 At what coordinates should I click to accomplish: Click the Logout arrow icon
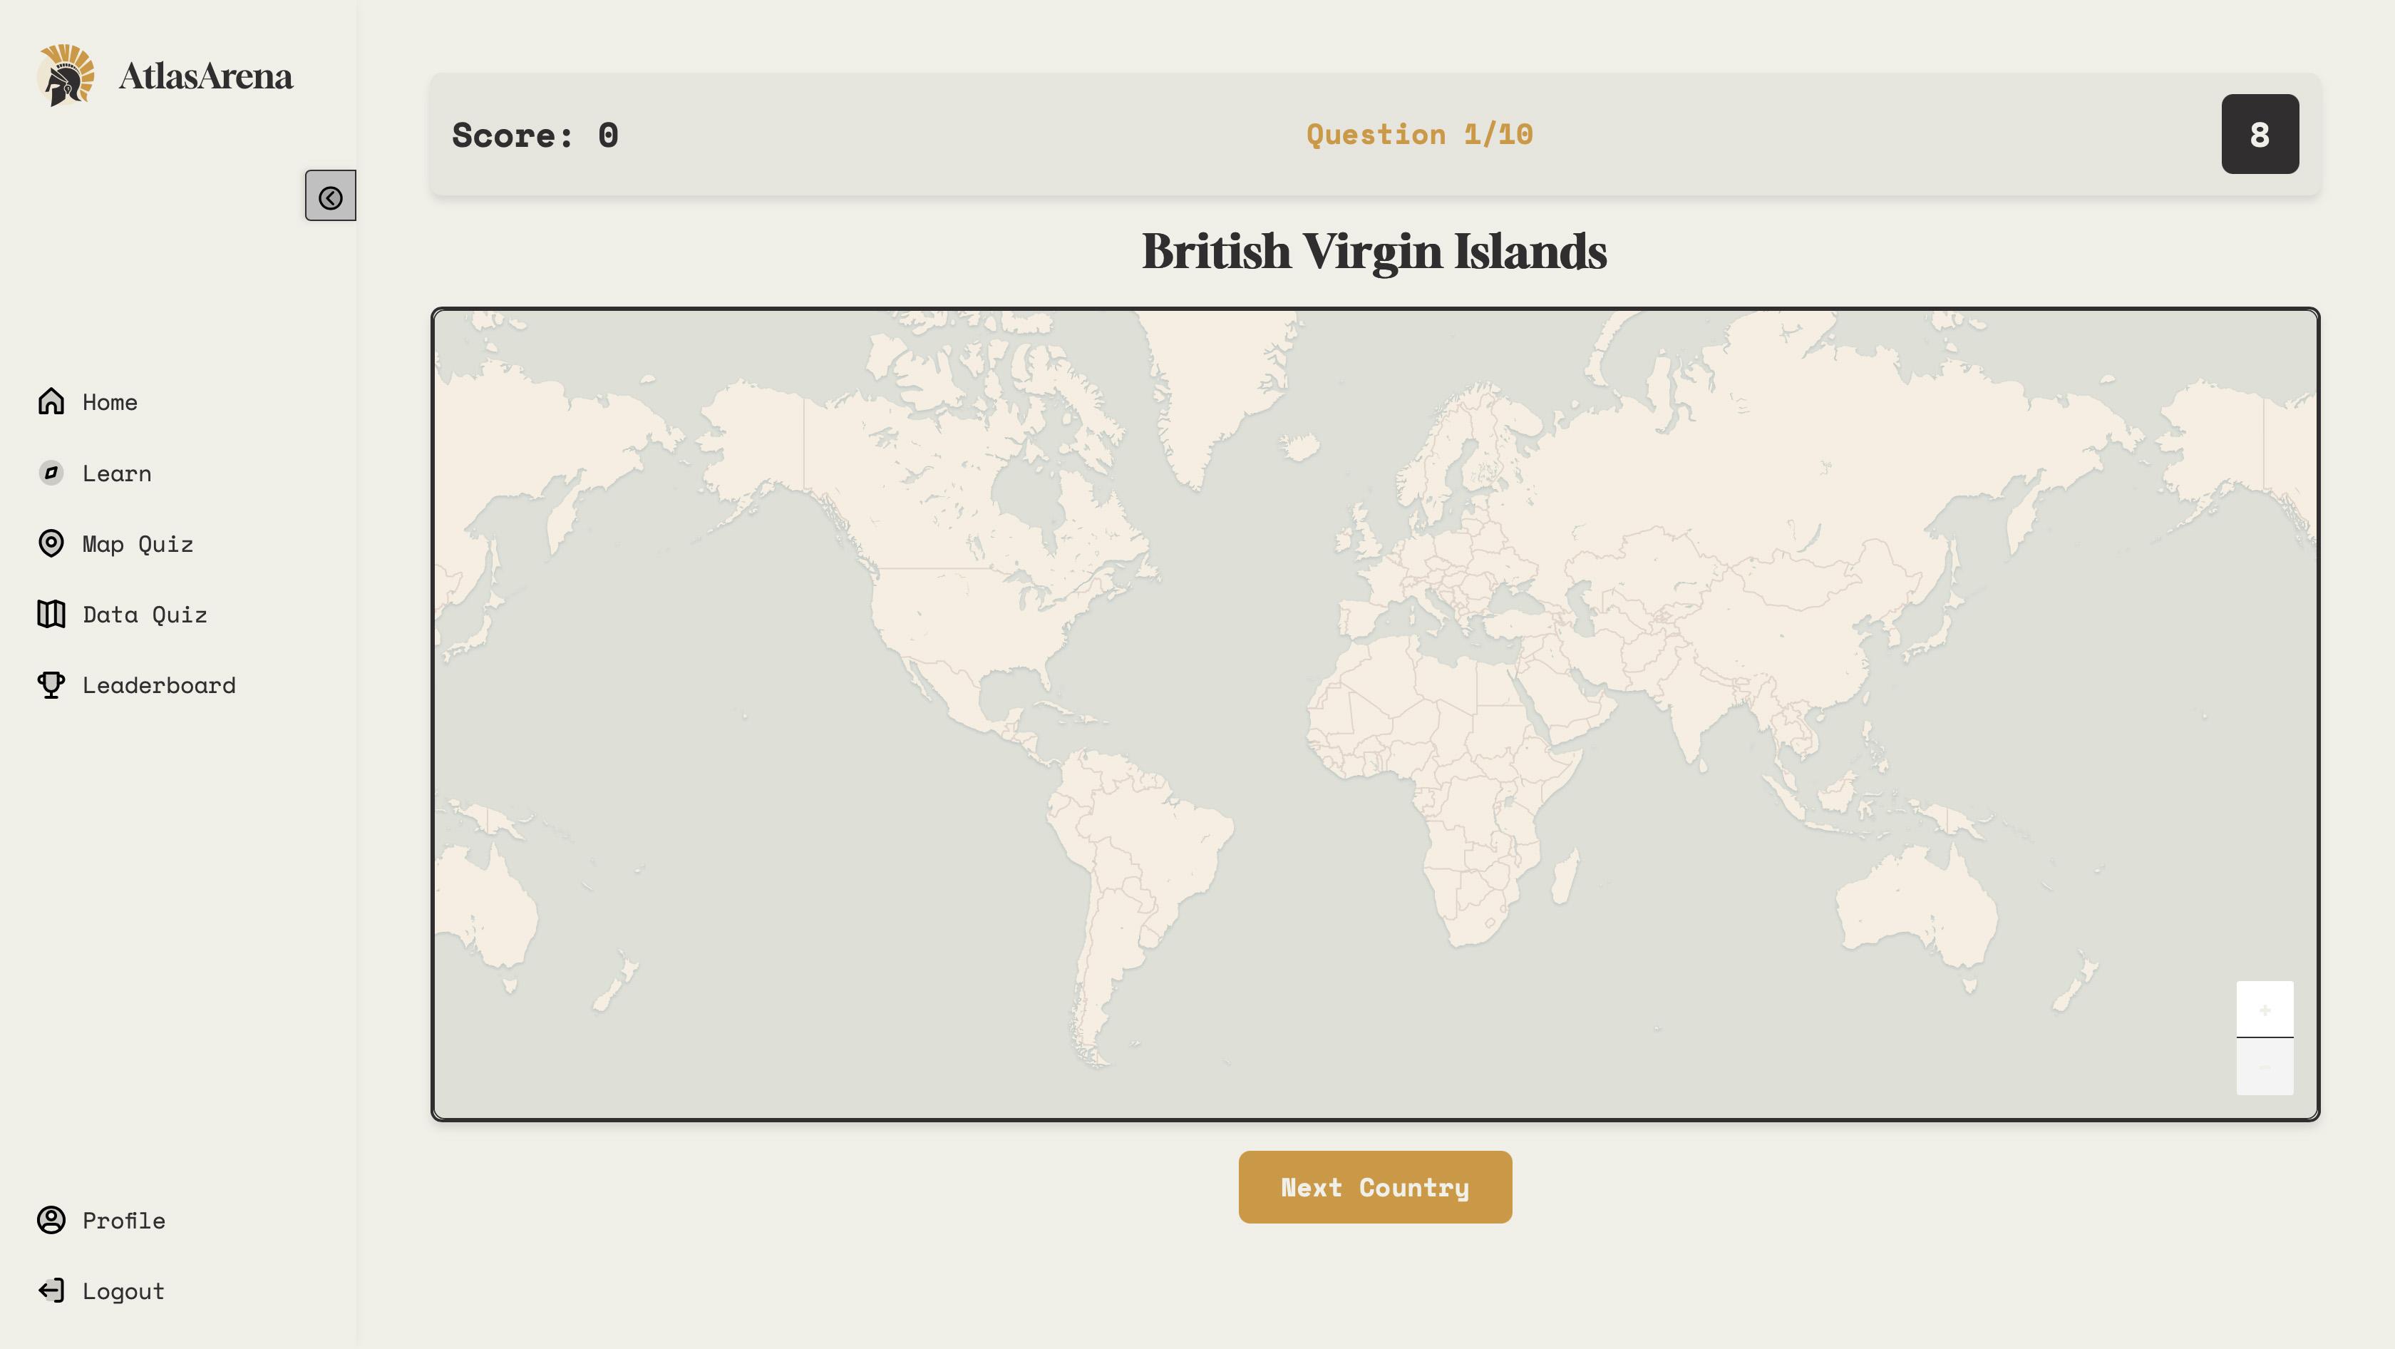coord(51,1291)
